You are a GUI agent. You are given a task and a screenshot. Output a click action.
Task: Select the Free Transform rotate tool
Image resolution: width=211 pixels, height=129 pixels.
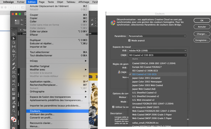[13, 85]
